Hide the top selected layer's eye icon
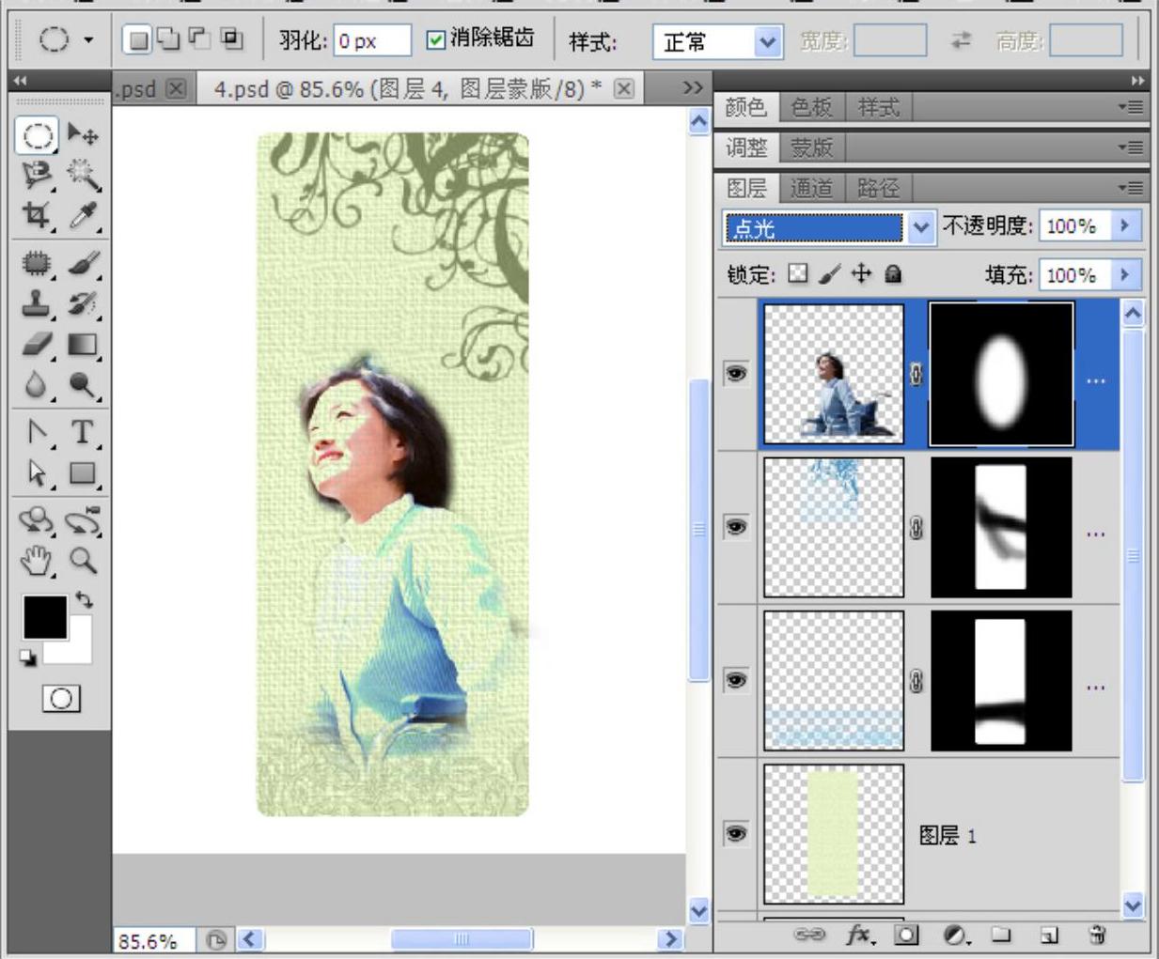 736,374
